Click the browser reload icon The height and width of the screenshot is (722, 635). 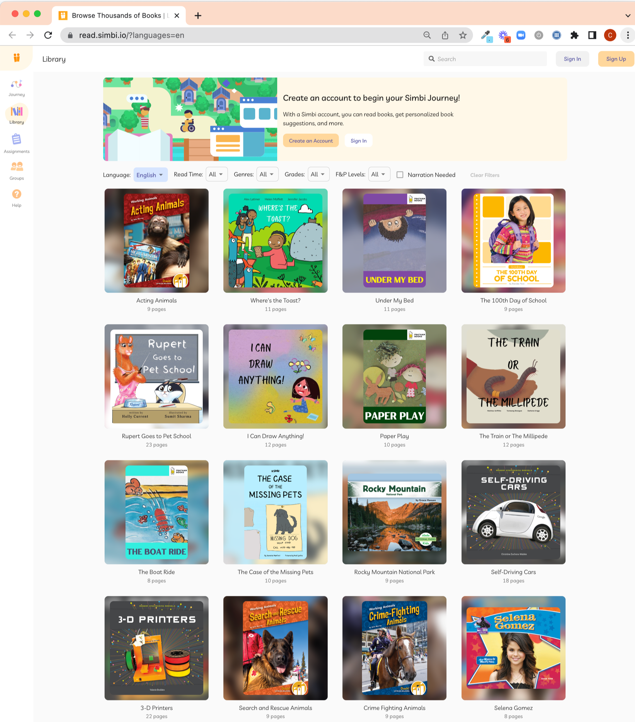(48, 35)
